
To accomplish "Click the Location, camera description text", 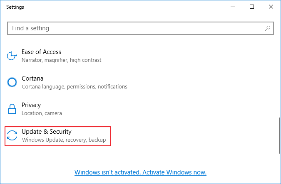I will (x=42, y=113).
